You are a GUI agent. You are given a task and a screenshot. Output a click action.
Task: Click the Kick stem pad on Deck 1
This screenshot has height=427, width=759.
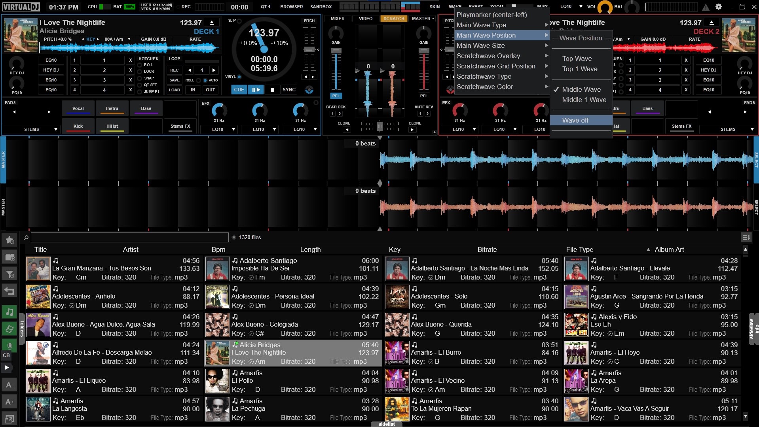[78, 126]
